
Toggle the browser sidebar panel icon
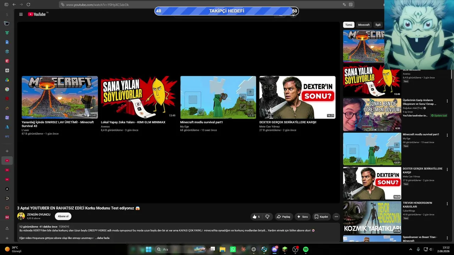(6, 5)
